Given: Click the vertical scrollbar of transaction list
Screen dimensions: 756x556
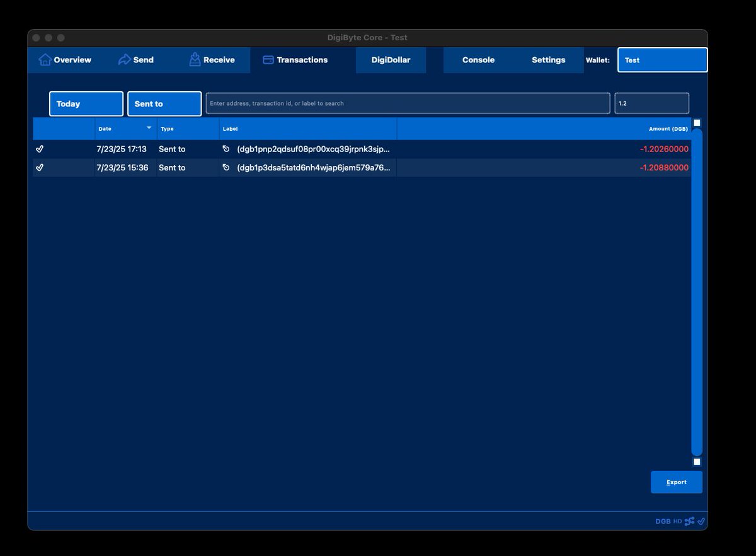Looking at the screenshot, I should pyautogui.click(x=697, y=292).
